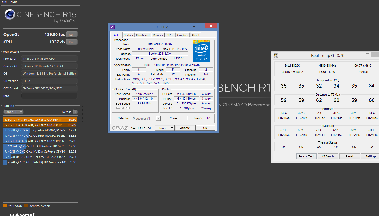Click the Tools button in CPU-Z
379x216 pixels.
162,128
